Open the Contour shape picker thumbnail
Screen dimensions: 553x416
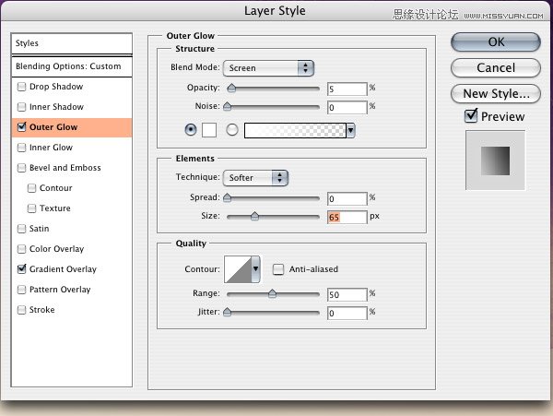tap(238, 269)
